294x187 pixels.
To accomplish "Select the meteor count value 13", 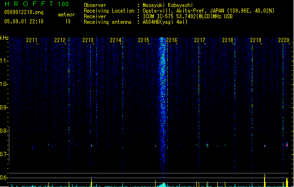I will coord(68,22).
